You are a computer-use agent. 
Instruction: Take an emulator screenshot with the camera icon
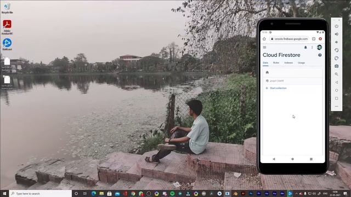336,66
